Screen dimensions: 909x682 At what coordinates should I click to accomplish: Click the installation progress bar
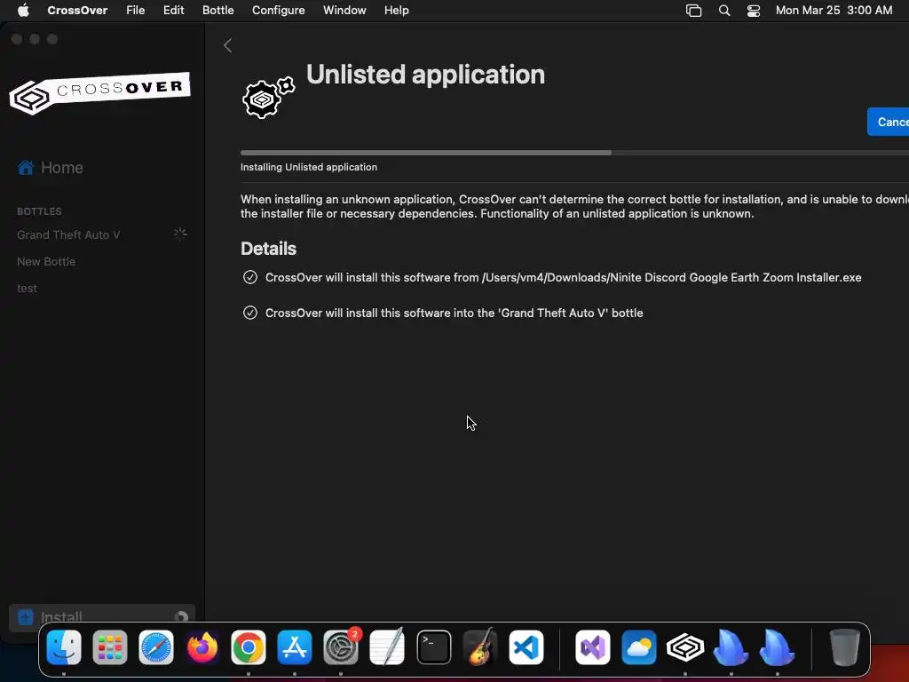pyautogui.click(x=574, y=153)
